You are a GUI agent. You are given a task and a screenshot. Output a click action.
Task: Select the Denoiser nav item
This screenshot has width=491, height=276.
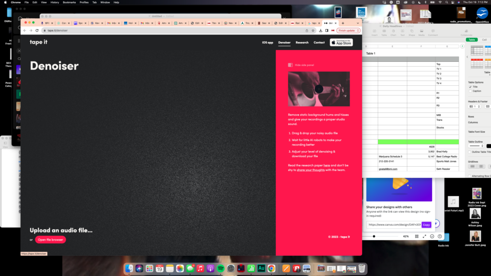[x=284, y=43]
